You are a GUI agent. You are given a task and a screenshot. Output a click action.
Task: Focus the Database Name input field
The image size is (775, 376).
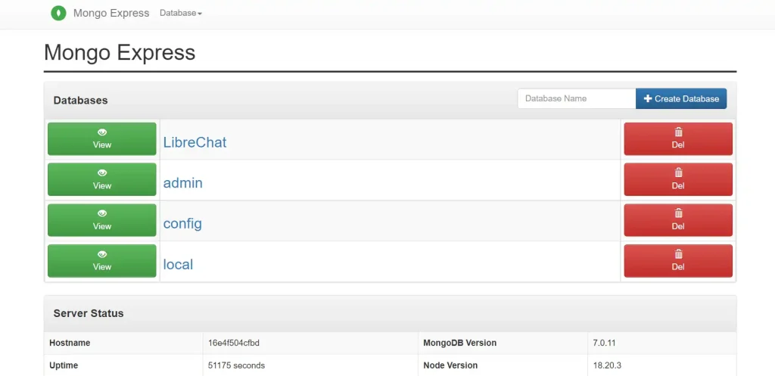[x=576, y=98]
